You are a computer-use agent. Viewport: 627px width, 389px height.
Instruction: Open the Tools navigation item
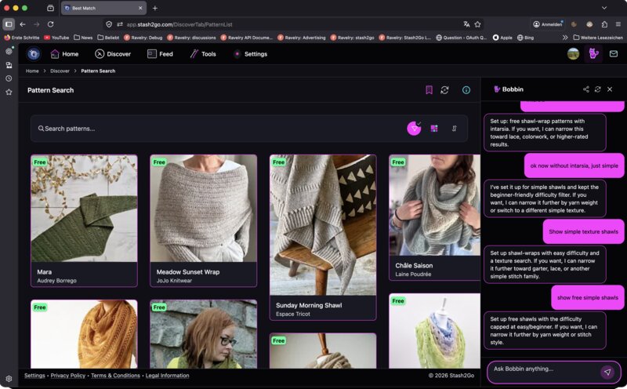coord(203,53)
